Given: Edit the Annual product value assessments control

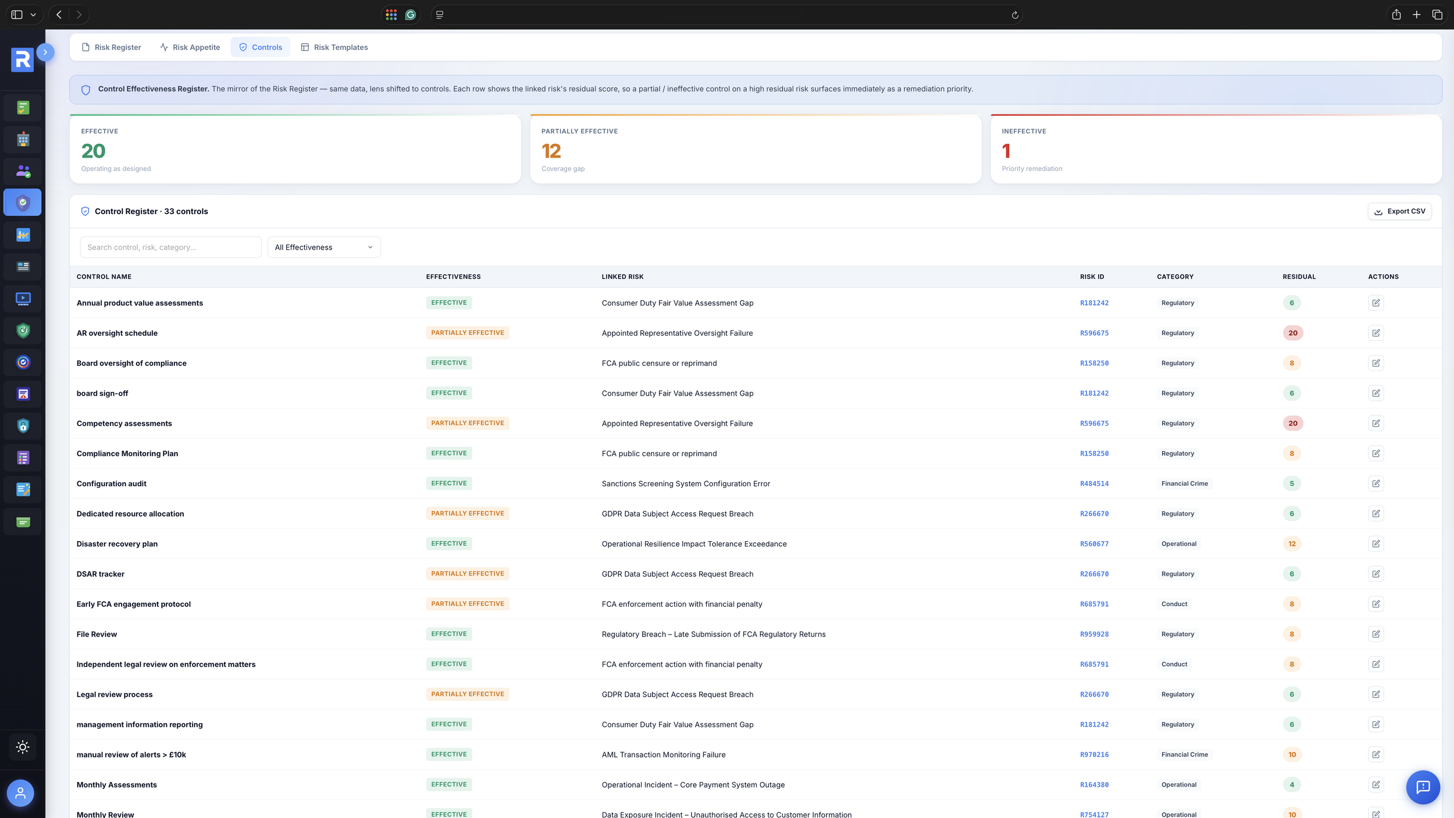Looking at the screenshot, I should tap(1375, 303).
